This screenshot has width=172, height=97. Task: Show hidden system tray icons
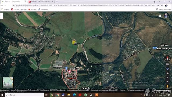click(x=141, y=95)
